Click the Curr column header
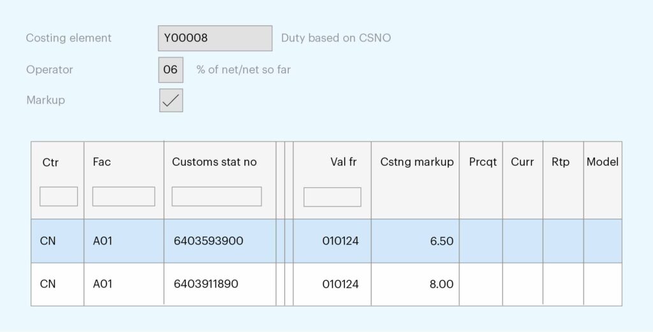The width and height of the screenshot is (653, 332). click(x=522, y=162)
